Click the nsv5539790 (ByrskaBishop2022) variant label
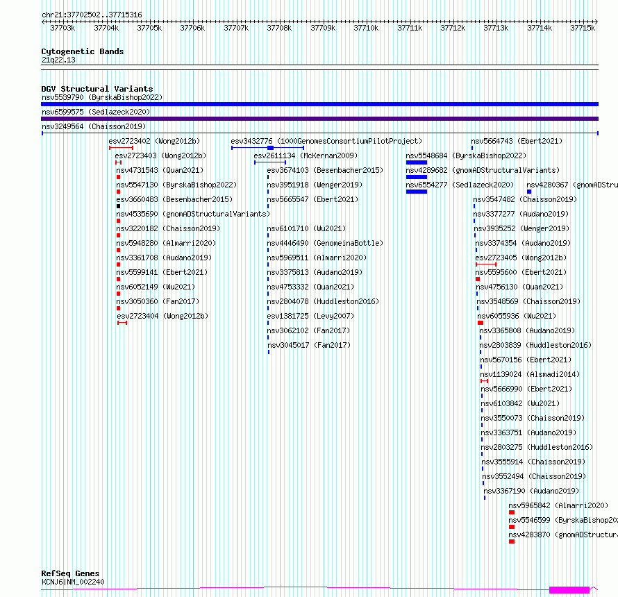618x597 pixels. (102, 97)
